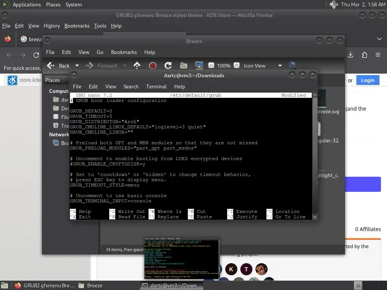This screenshot has width=387, height=290.
Task: Click Firefox reload page icon
Action: click(36, 55)
